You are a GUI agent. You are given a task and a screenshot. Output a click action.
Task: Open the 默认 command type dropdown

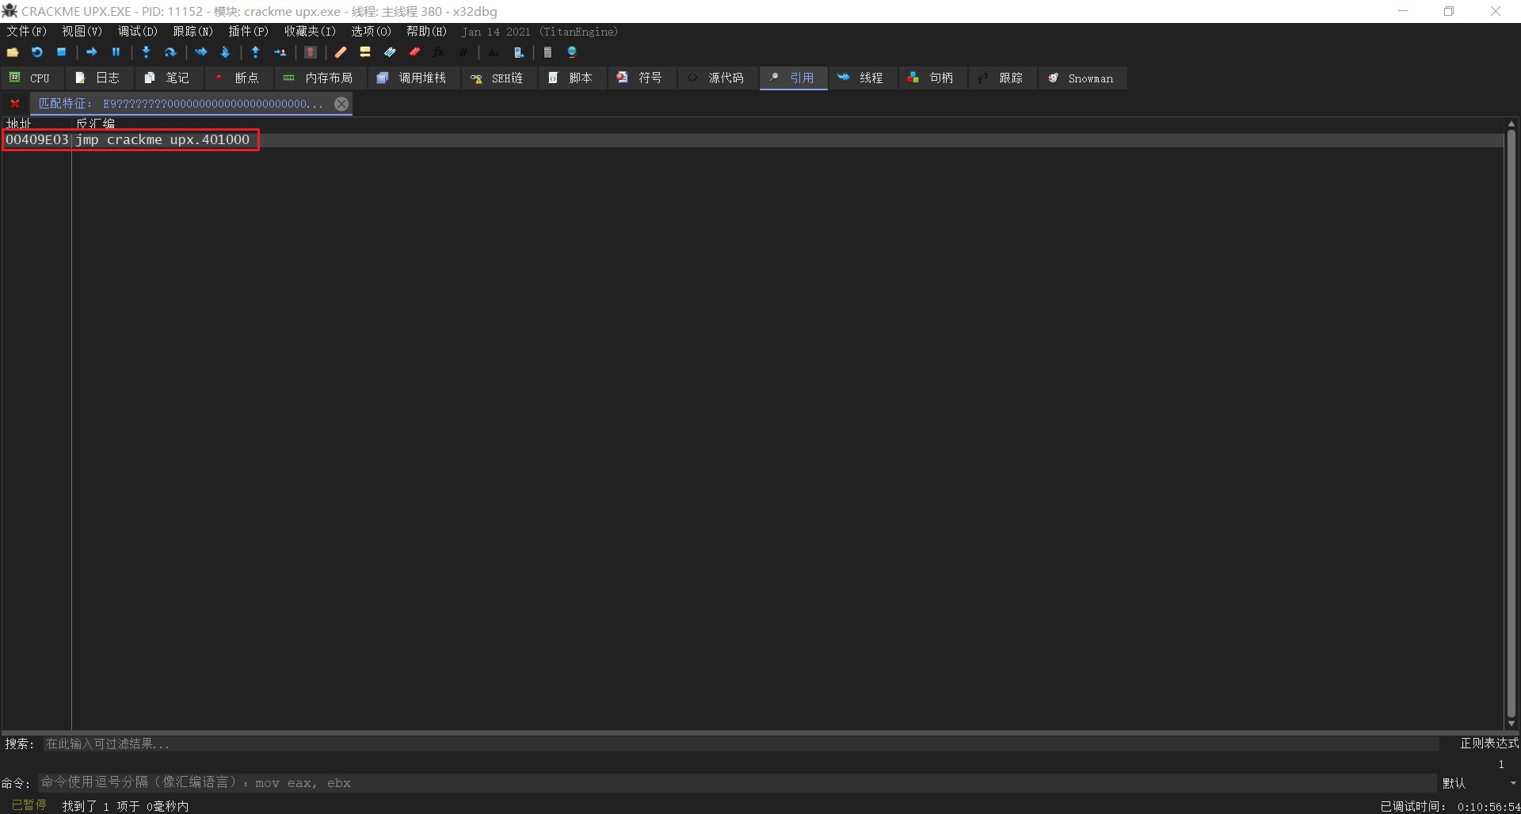click(1479, 783)
